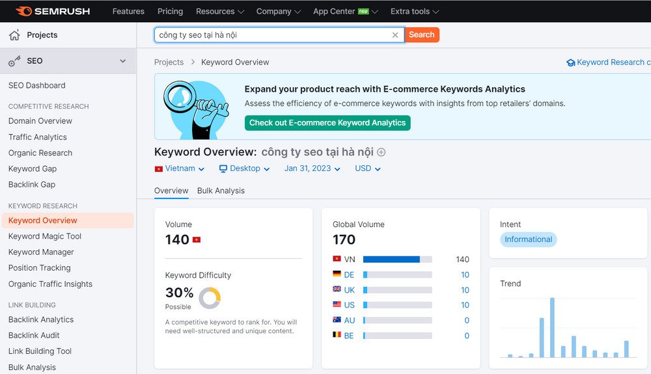Click the VN volume progress bar
651x374 pixels.
point(397,260)
